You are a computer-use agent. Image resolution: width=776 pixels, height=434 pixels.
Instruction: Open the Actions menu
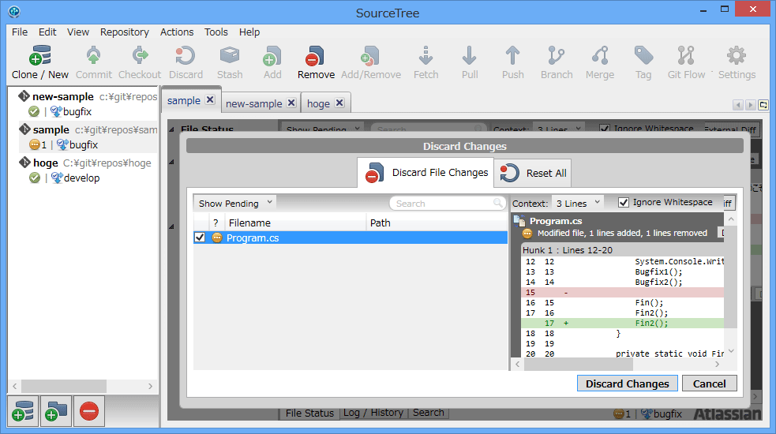point(177,32)
